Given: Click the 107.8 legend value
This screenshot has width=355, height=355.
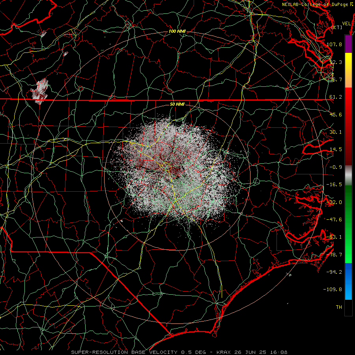Looking at the screenshot, I should pos(334,44).
